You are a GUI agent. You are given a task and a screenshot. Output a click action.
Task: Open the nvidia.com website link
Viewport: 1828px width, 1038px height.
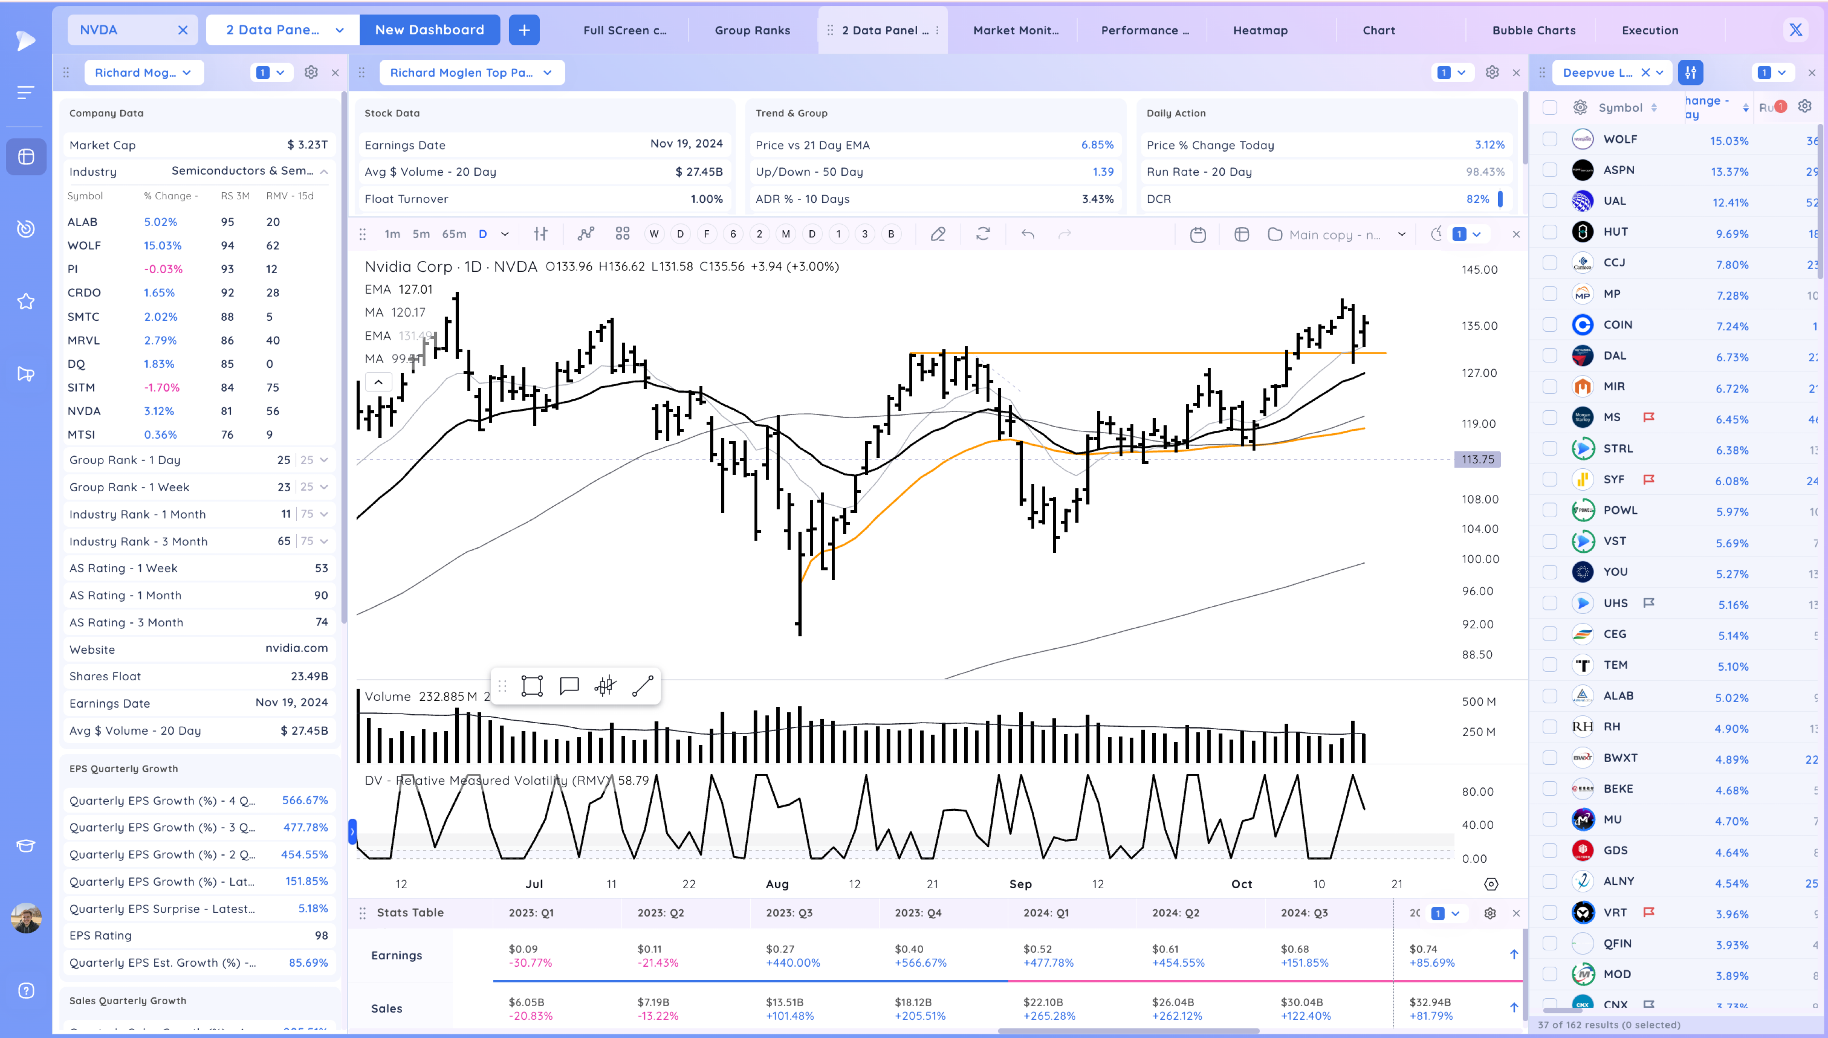coord(297,648)
